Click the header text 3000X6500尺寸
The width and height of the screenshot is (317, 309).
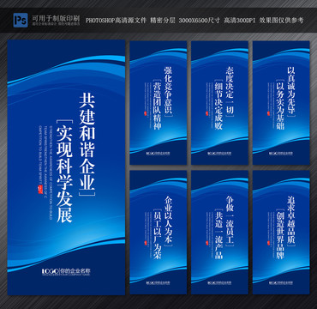click(200, 21)
